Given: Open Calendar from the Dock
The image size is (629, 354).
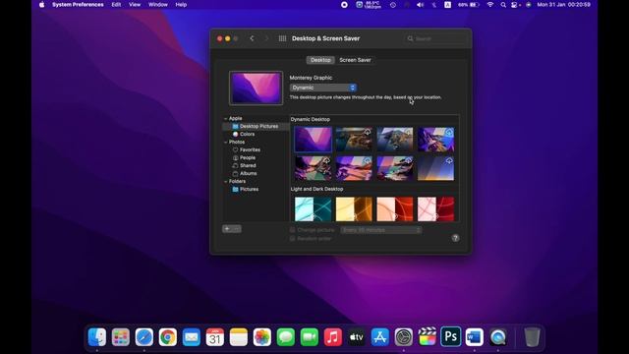Looking at the screenshot, I should tap(215, 336).
